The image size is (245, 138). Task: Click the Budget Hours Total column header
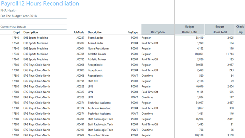pos(220,29)
